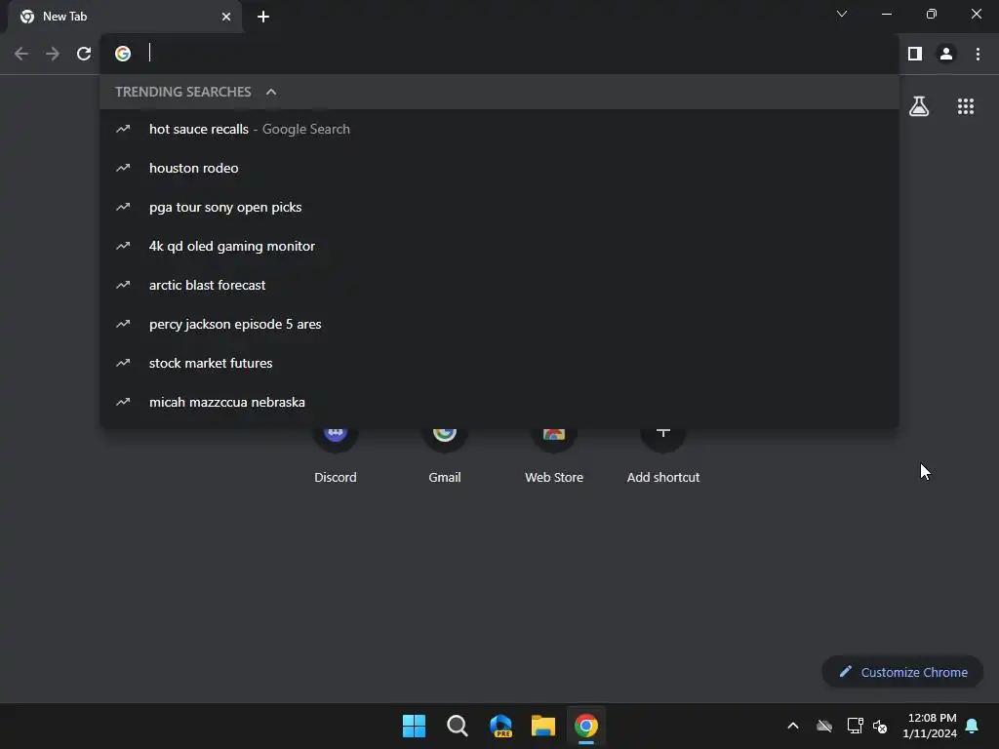Image resolution: width=999 pixels, height=749 pixels.
Task: Click the forward navigation arrow
Action: (x=53, y=55)
